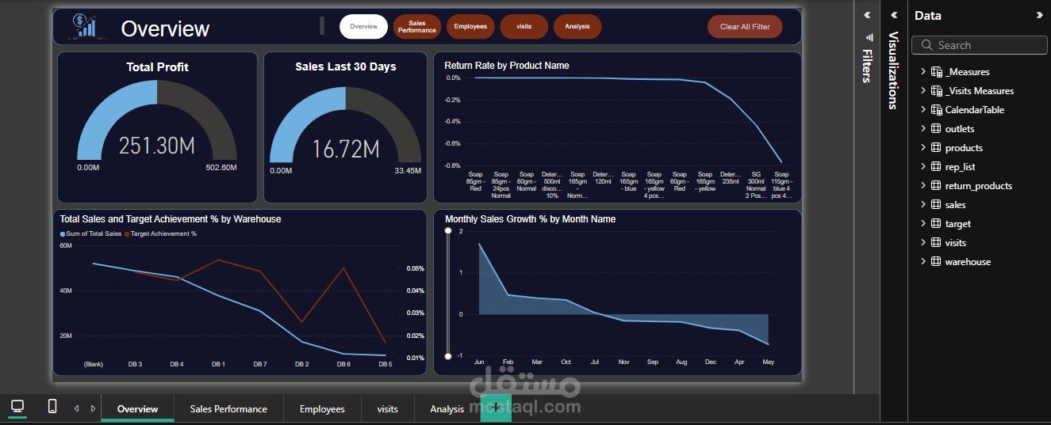
Task: Open the Employees page tab
Action: [x=322, y=408]
